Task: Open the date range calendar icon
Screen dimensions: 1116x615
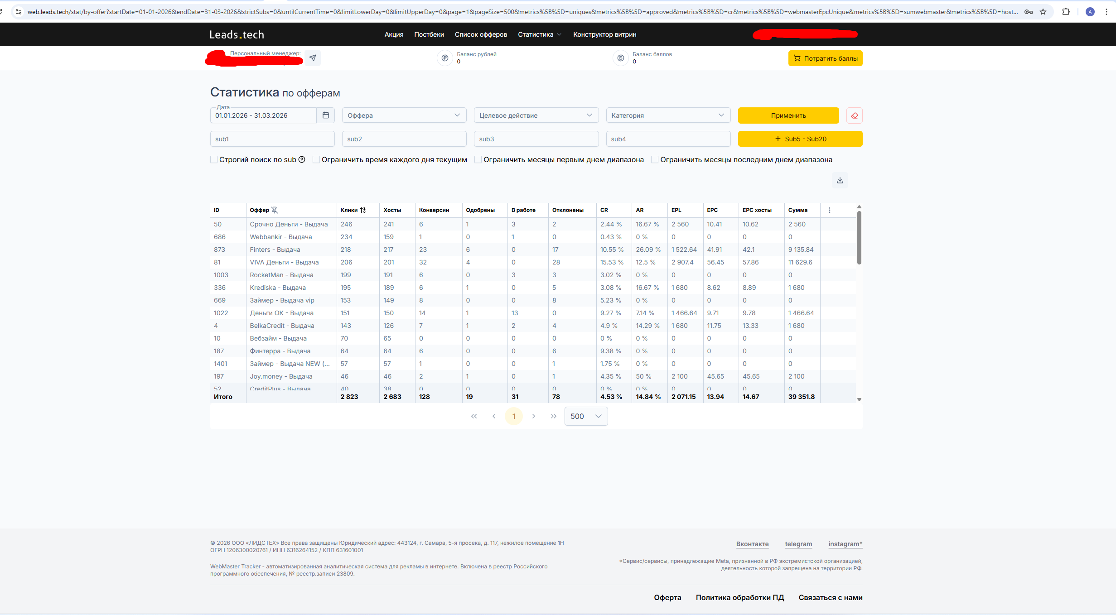Action: pyautogui.click(x=325, y=115)
